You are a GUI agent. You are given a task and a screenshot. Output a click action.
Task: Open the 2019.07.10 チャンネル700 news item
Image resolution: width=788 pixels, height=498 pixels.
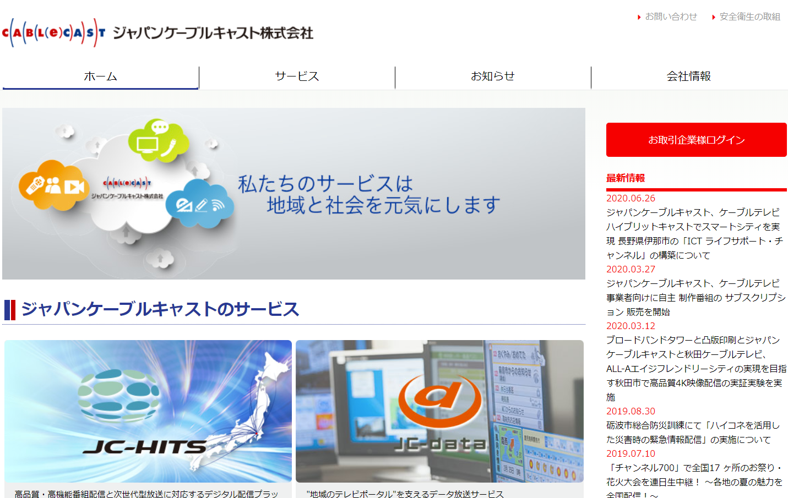[695, 481]
